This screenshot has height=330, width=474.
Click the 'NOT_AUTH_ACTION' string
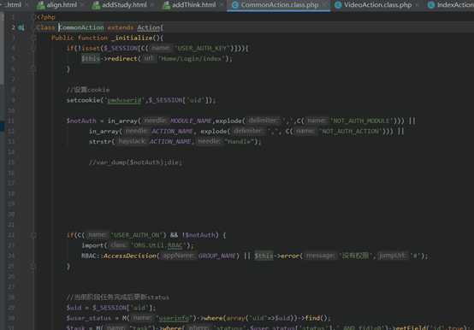[x=350, y=131]
